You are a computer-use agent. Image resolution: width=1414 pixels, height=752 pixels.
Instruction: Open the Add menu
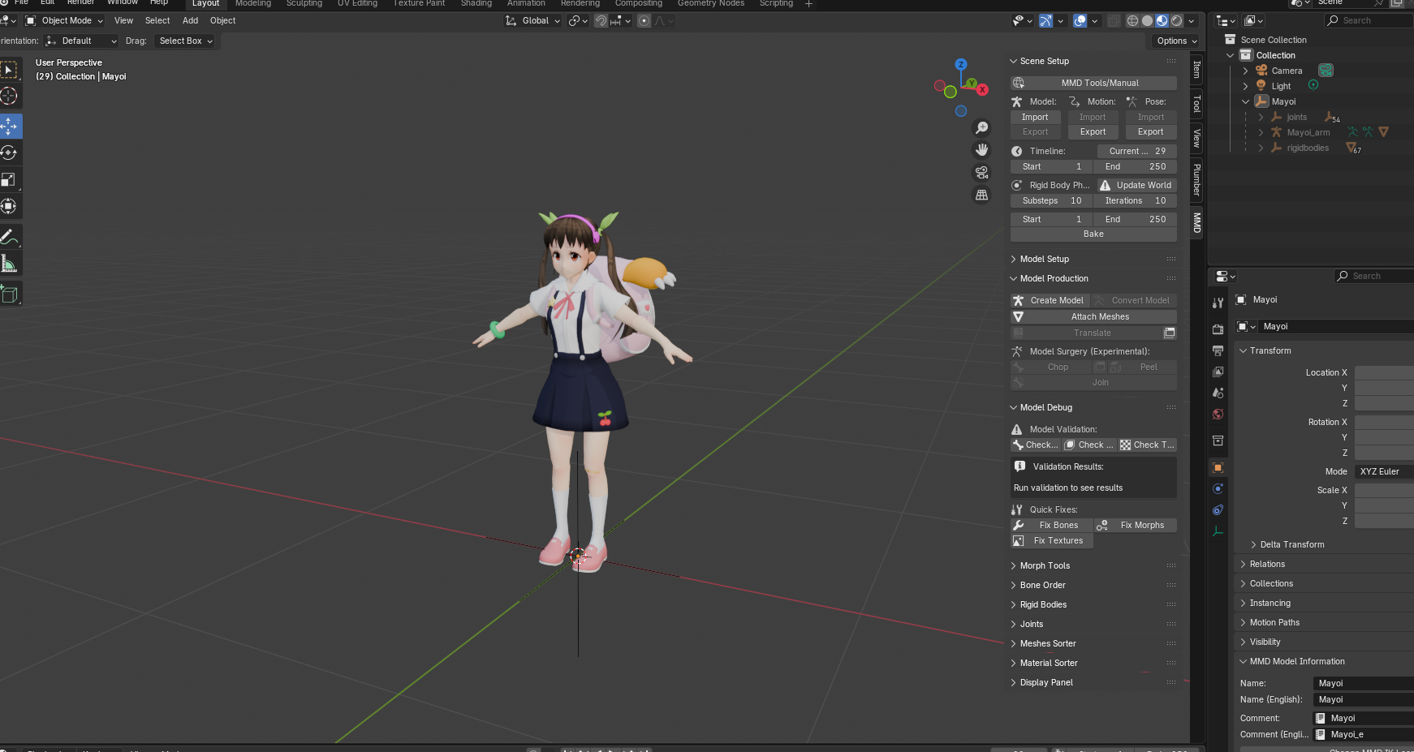[x=190, y=21]
